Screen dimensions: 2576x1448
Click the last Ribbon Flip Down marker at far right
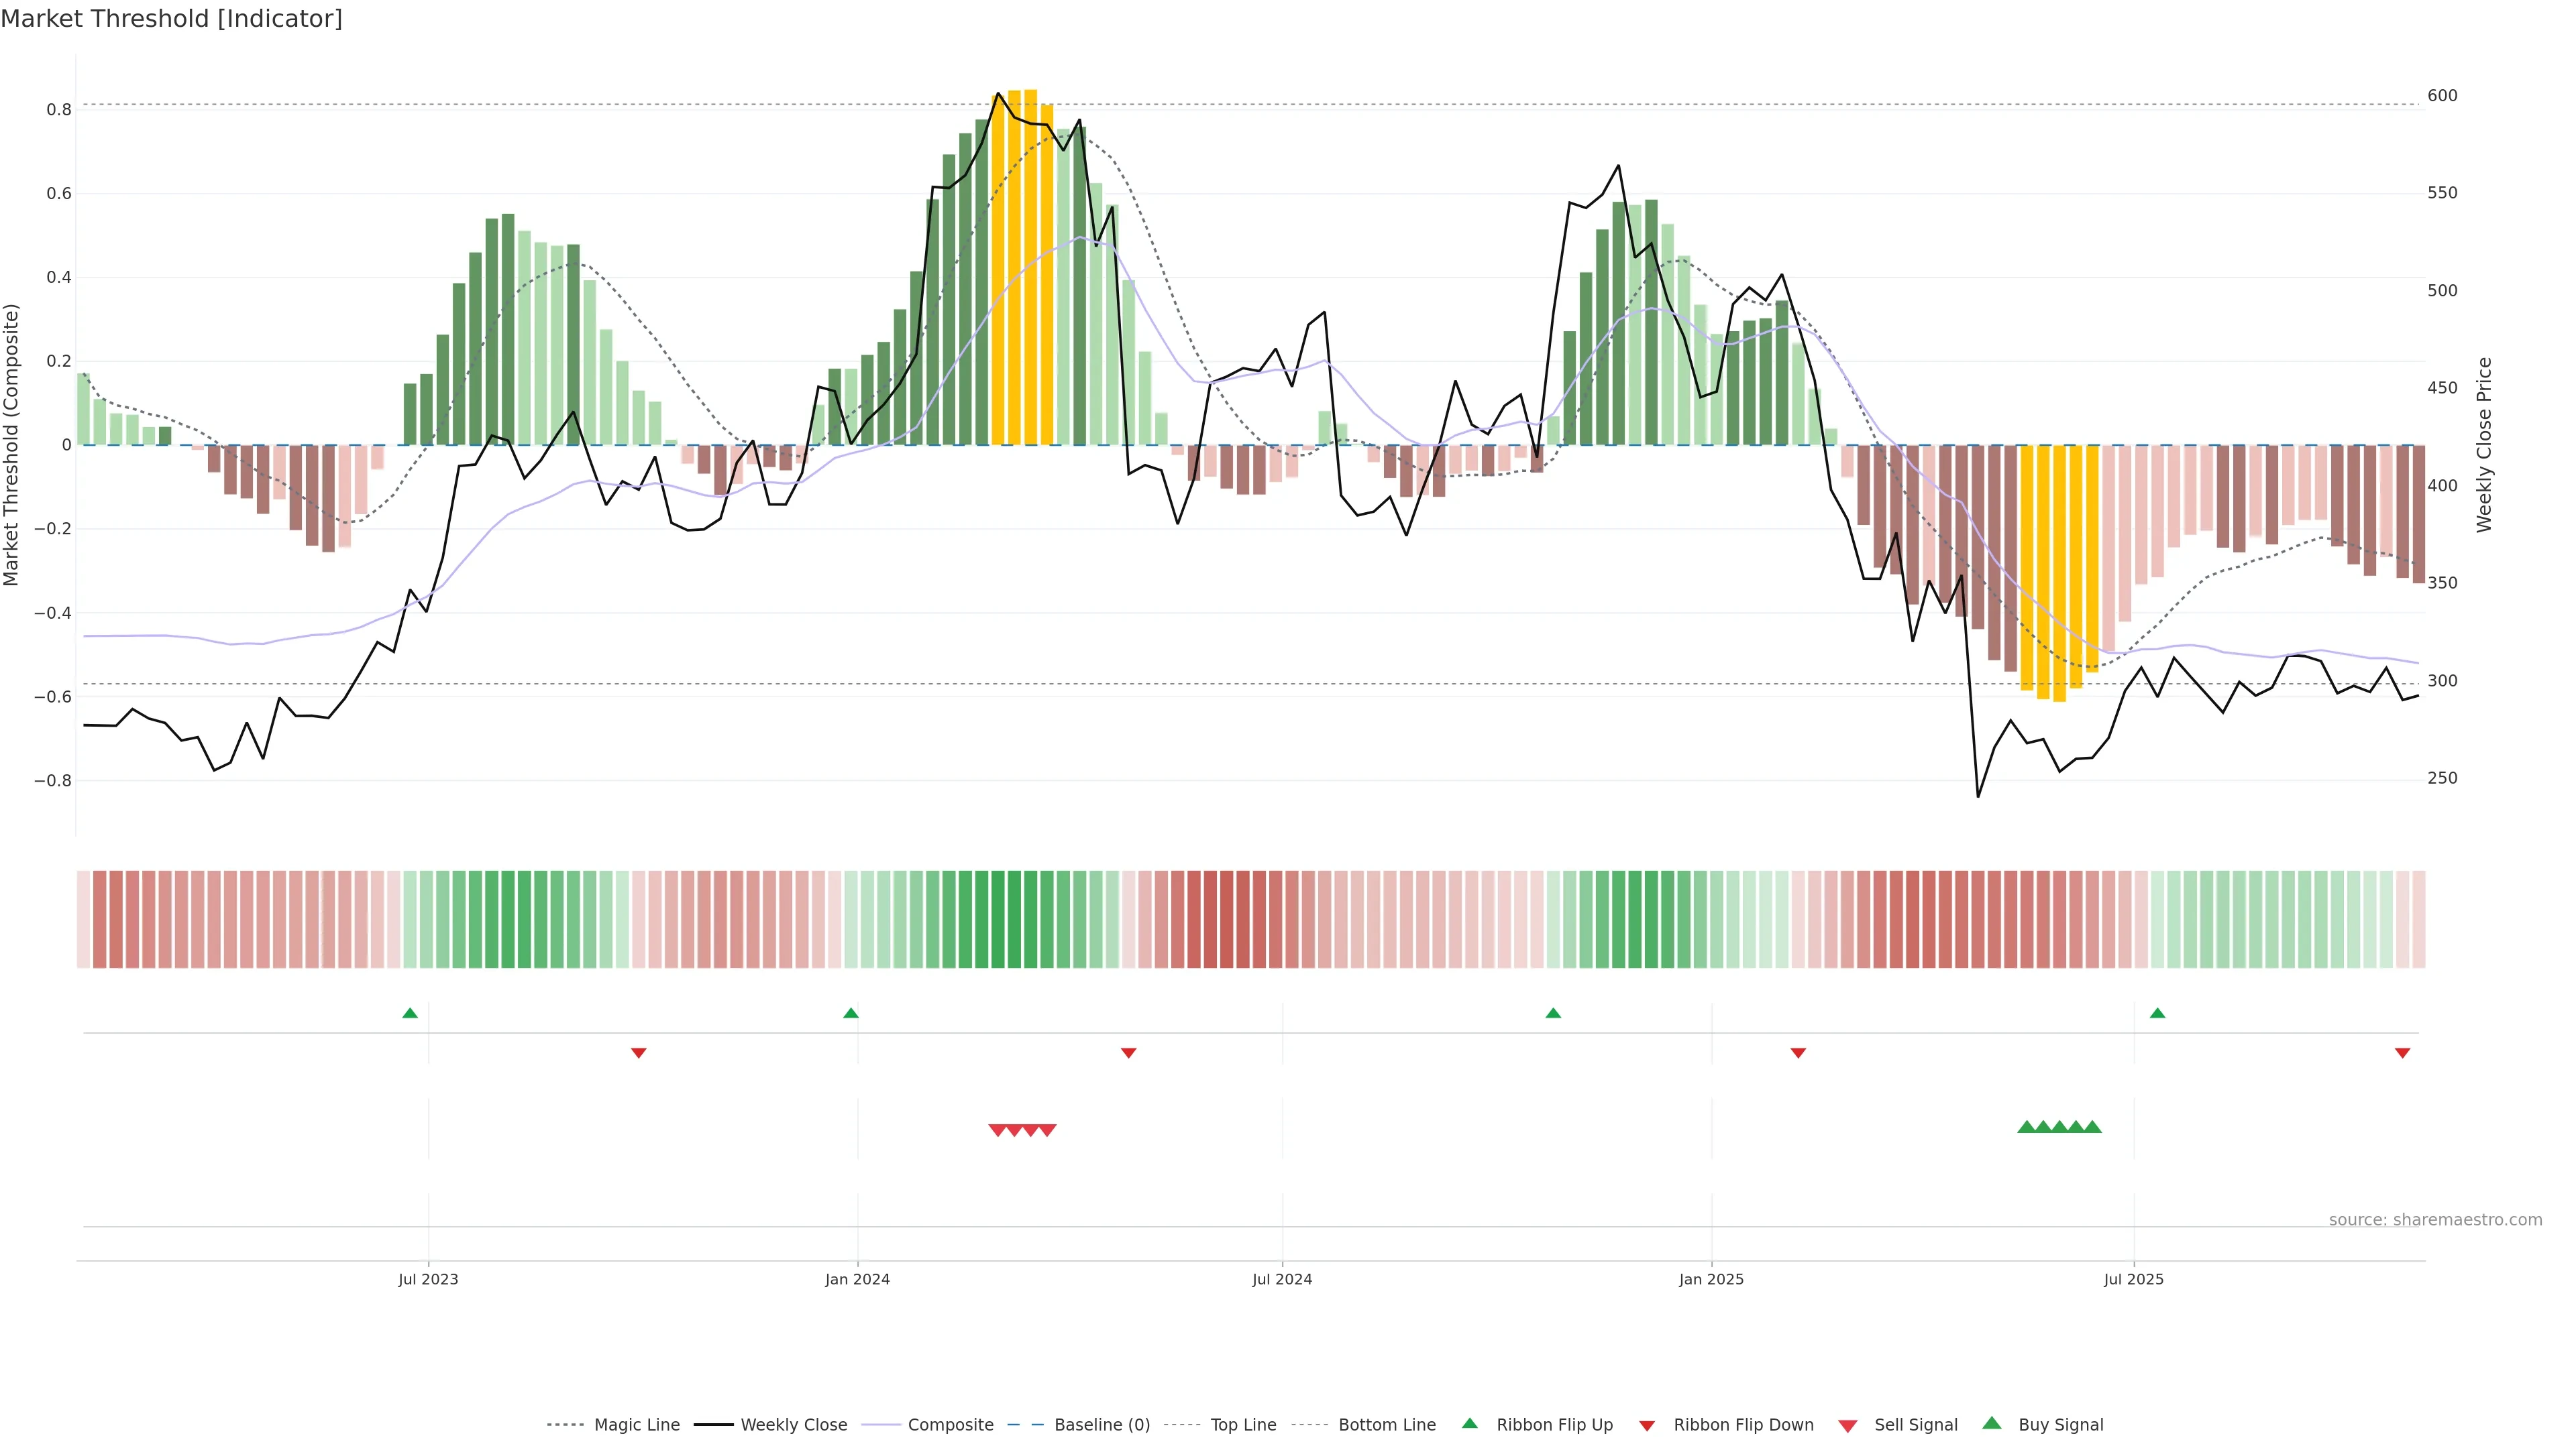2402,1053
